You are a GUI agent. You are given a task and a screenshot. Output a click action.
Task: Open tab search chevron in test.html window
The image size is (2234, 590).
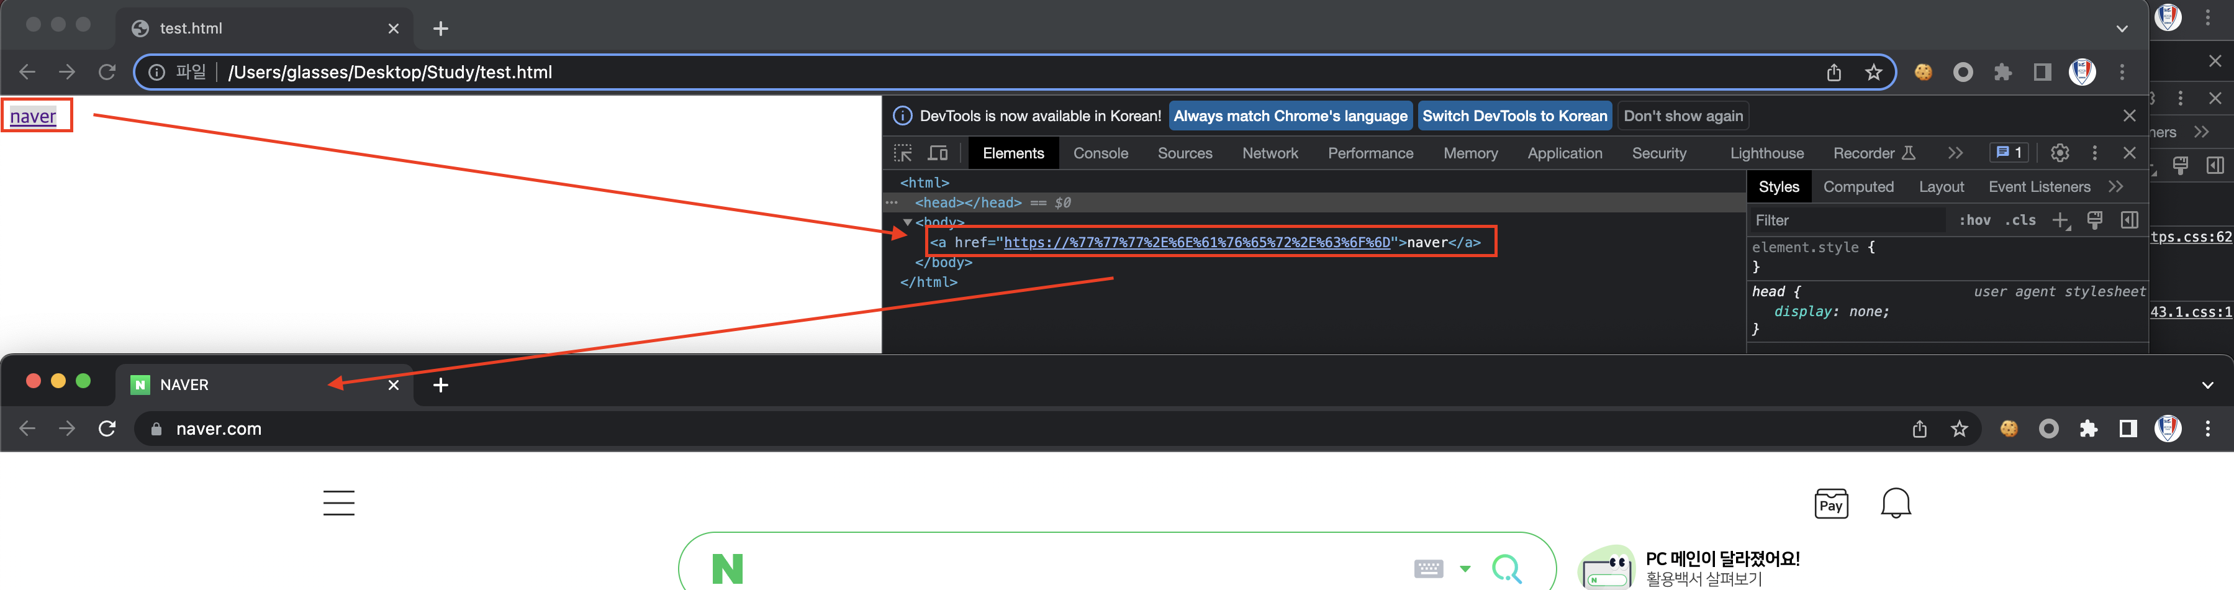[2121, 29]
